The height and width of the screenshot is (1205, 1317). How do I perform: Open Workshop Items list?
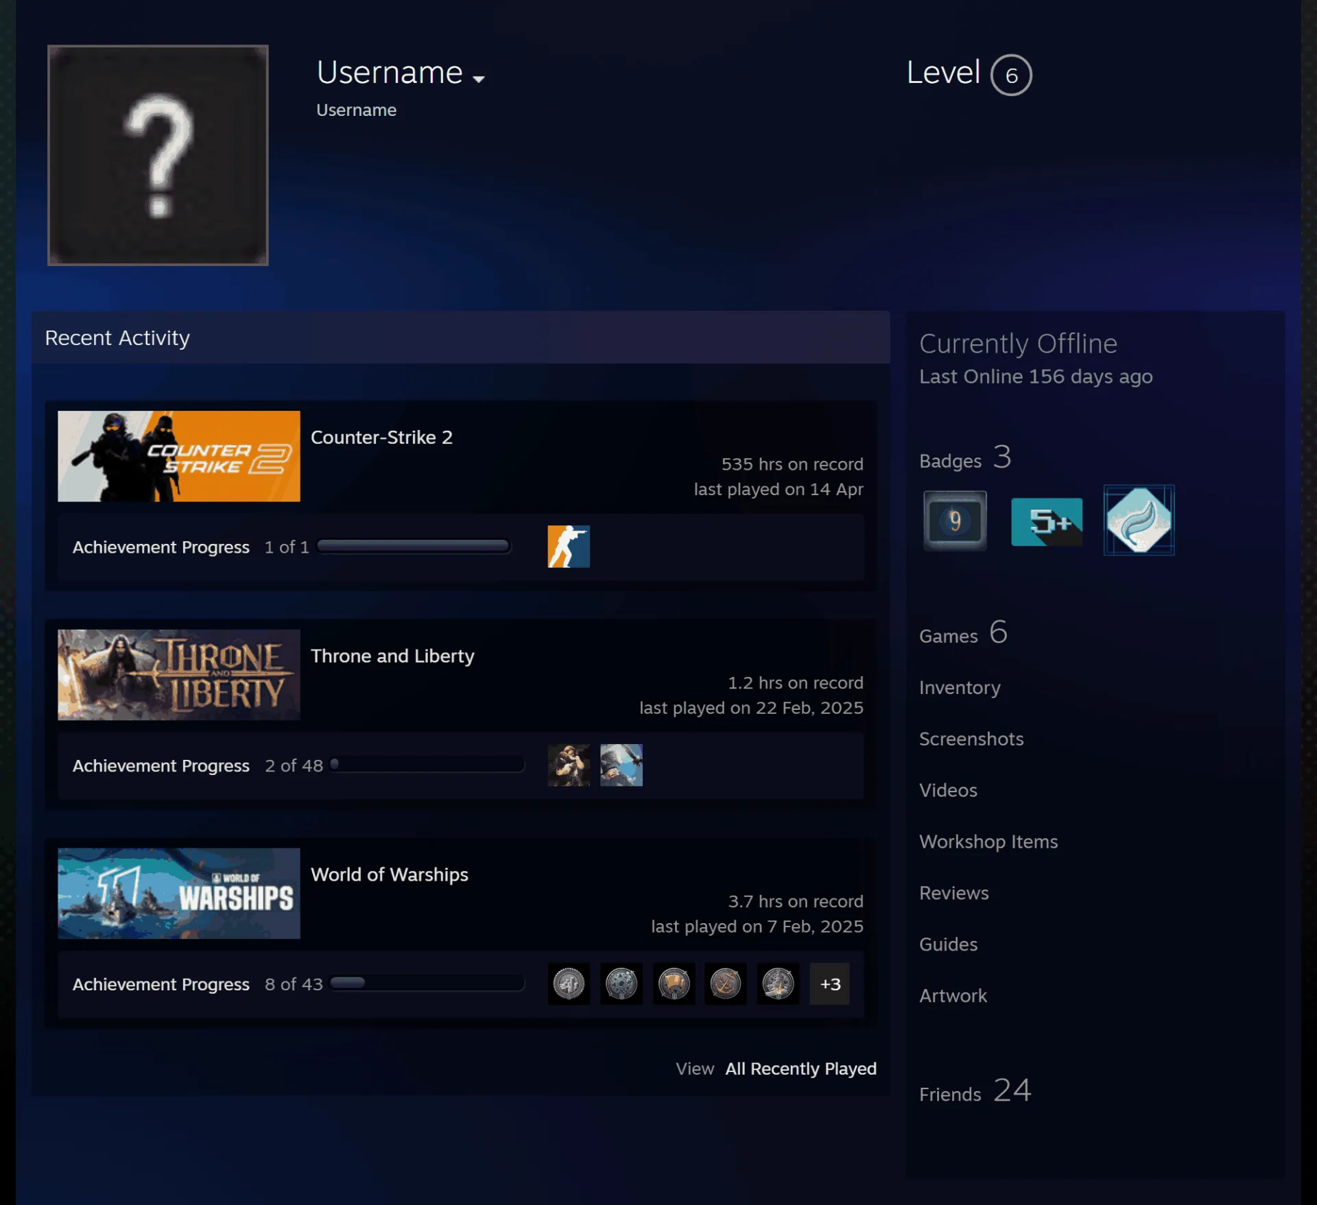click(x=988, y=842)
